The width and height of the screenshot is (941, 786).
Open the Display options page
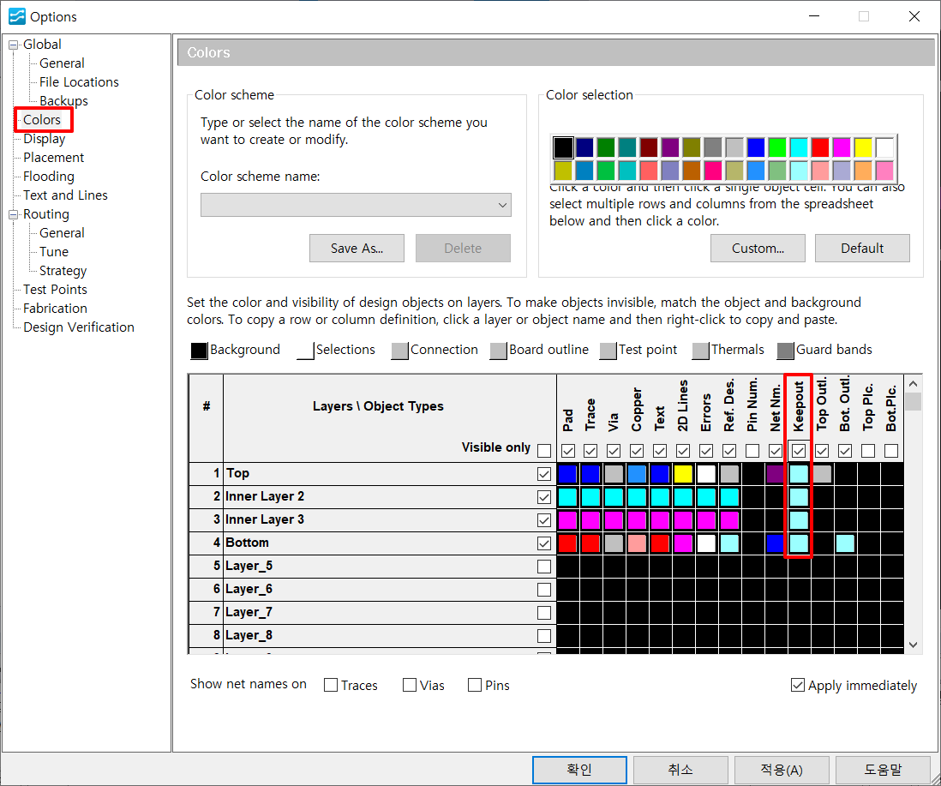click(x=44, y=139)
